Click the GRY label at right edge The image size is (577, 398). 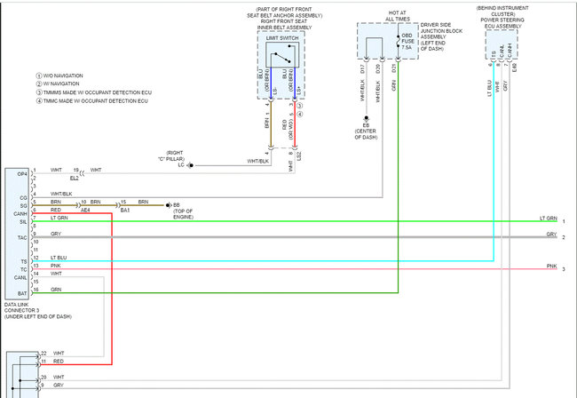[551, 235]
